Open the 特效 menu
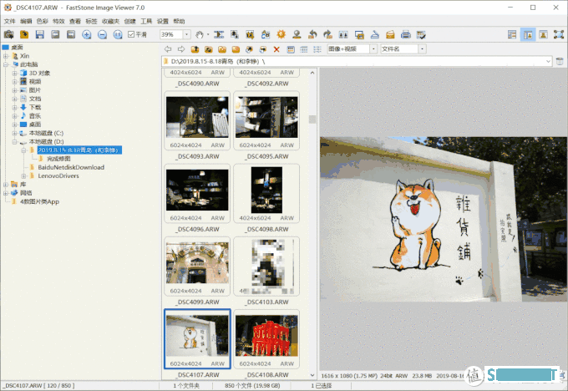Viewport: 568px width, 391px height. click(x=58, y=22)
